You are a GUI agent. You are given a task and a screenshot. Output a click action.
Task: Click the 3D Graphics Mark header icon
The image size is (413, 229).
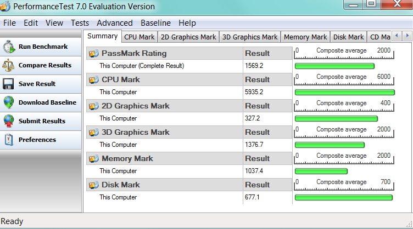click(94, 132)
